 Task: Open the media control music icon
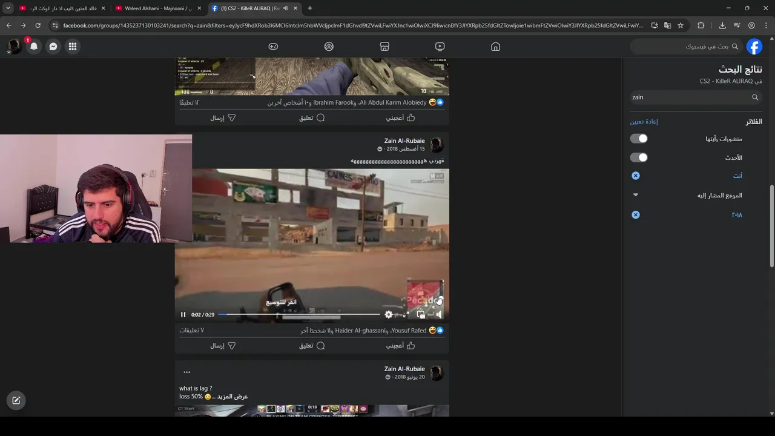click(737, 25)
